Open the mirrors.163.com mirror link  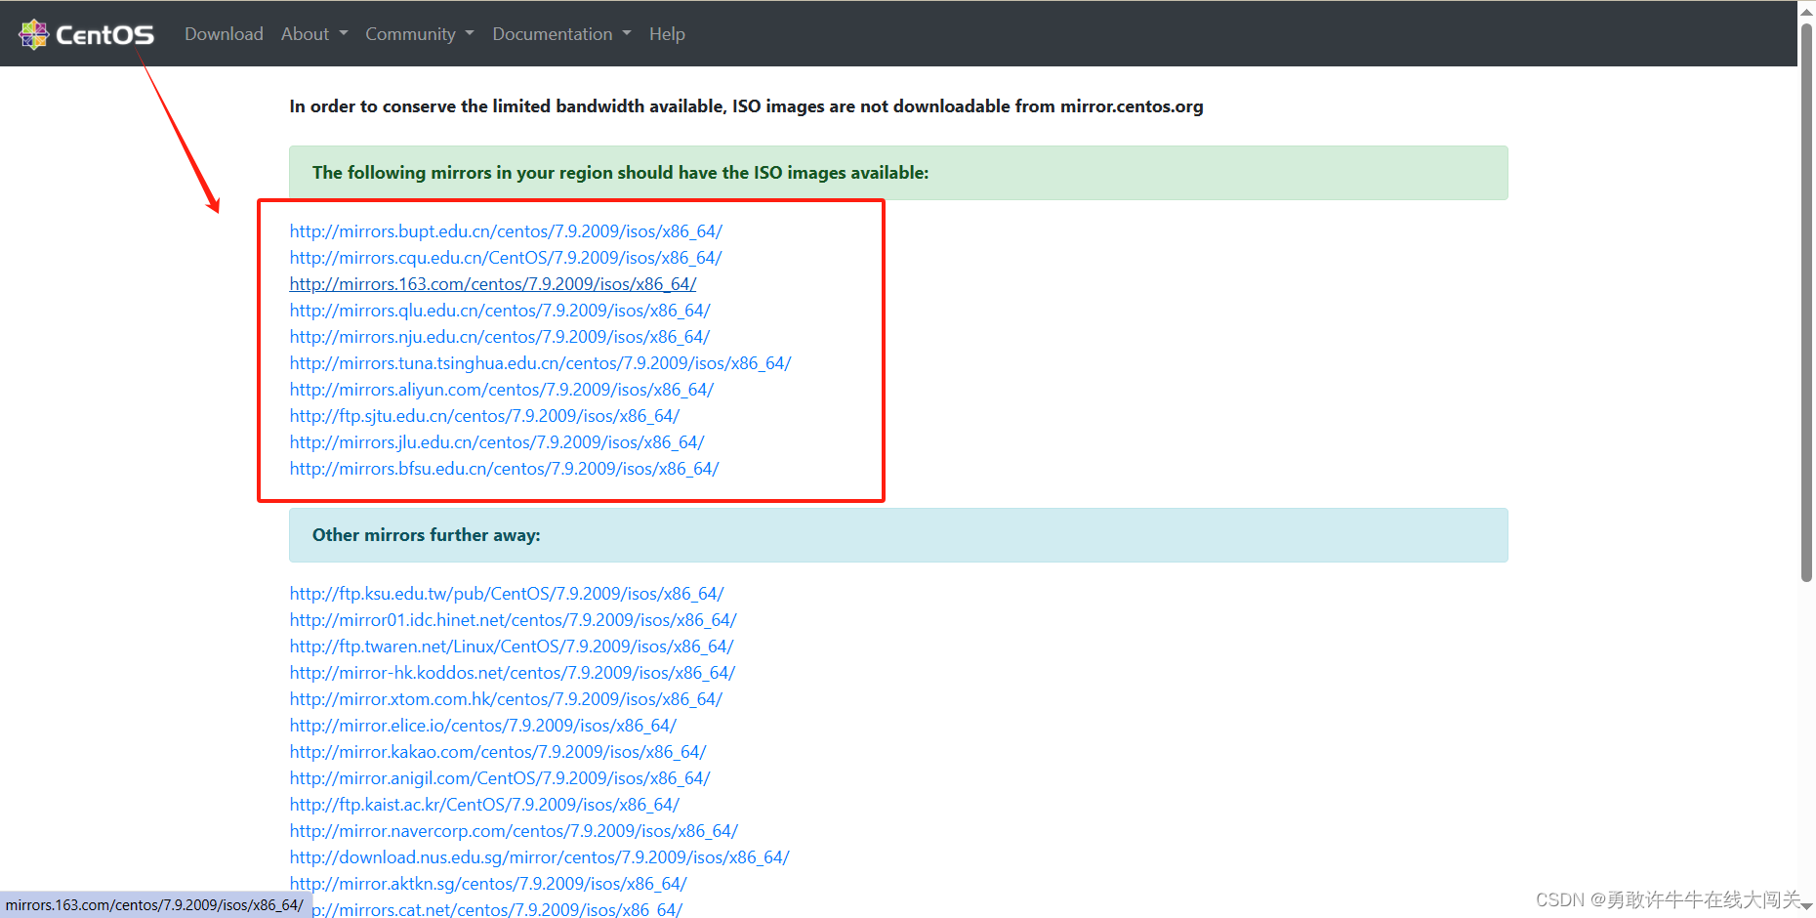493,284
